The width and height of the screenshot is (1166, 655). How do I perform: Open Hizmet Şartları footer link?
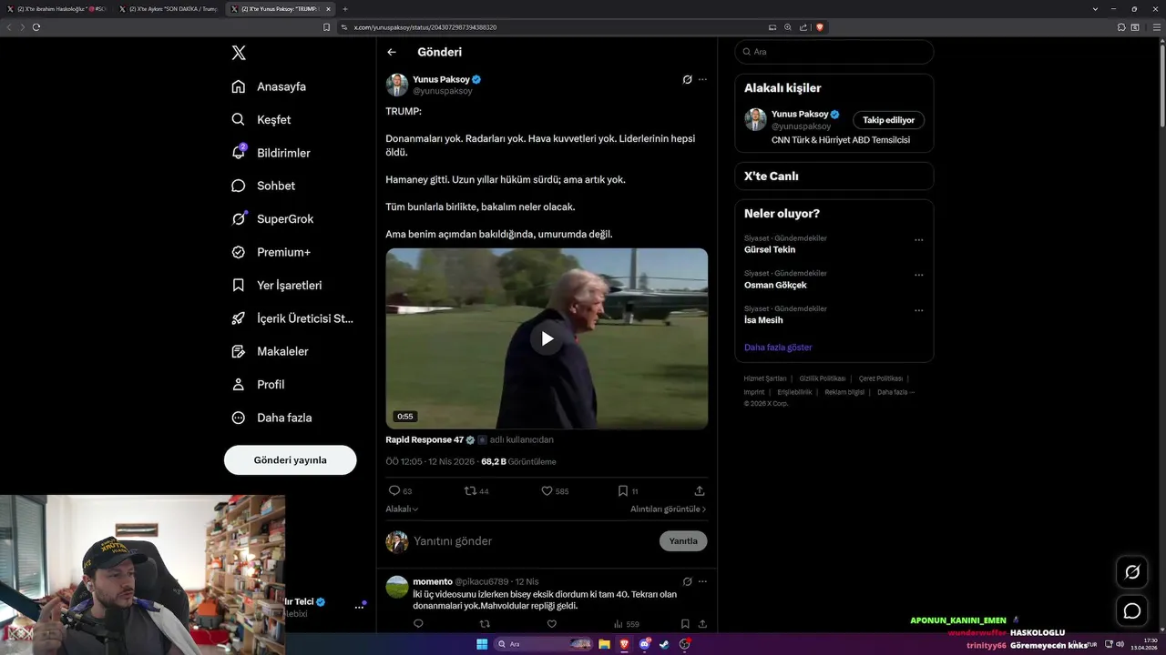click(764, 378)
